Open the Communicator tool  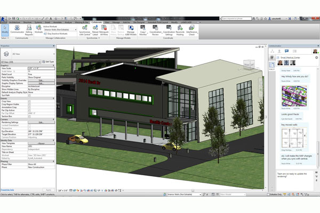coord(18,29)
